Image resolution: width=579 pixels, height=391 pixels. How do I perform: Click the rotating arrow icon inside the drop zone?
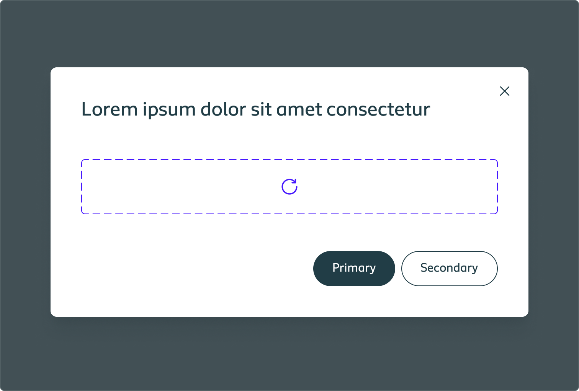tap(289, 186)
